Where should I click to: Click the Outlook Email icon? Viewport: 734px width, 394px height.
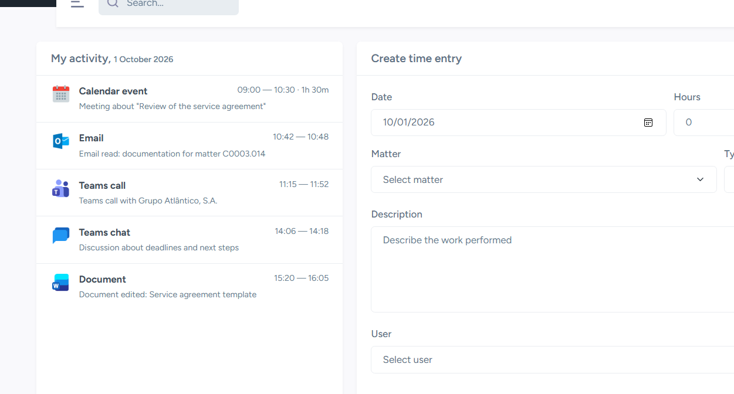[61, 141]
